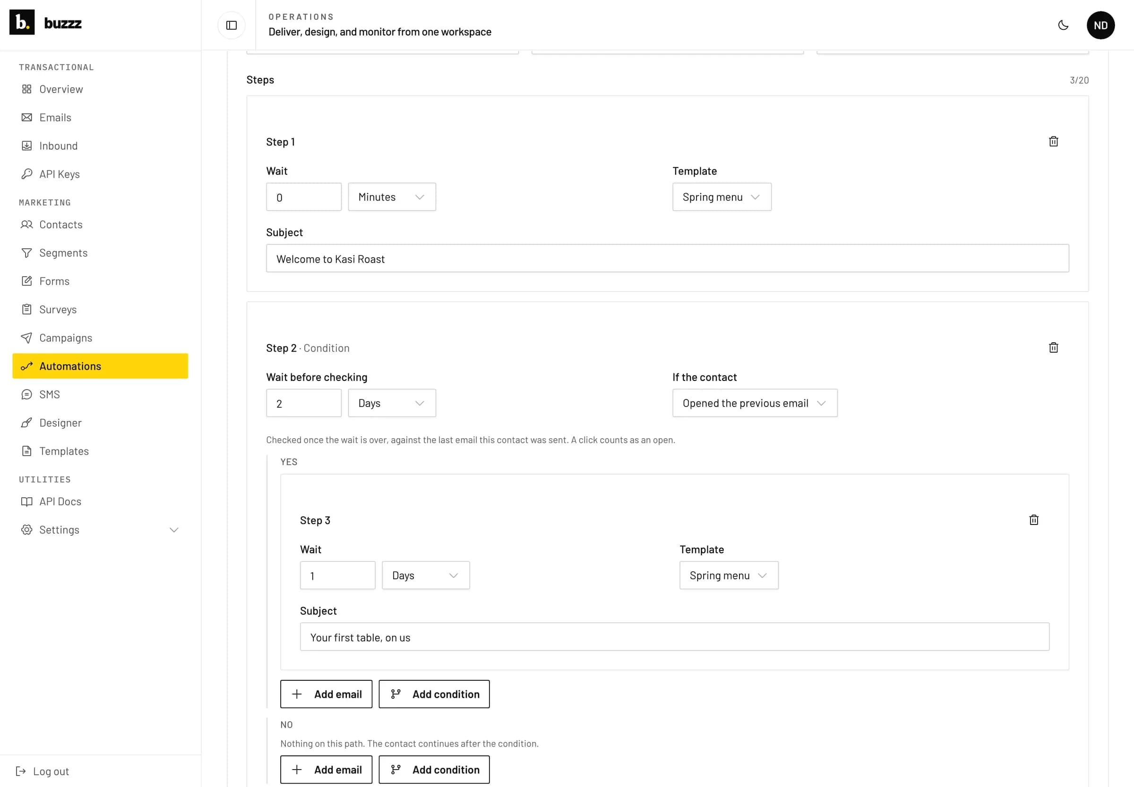
Task: Go to Emails page
Action: [x=100, y=118]
